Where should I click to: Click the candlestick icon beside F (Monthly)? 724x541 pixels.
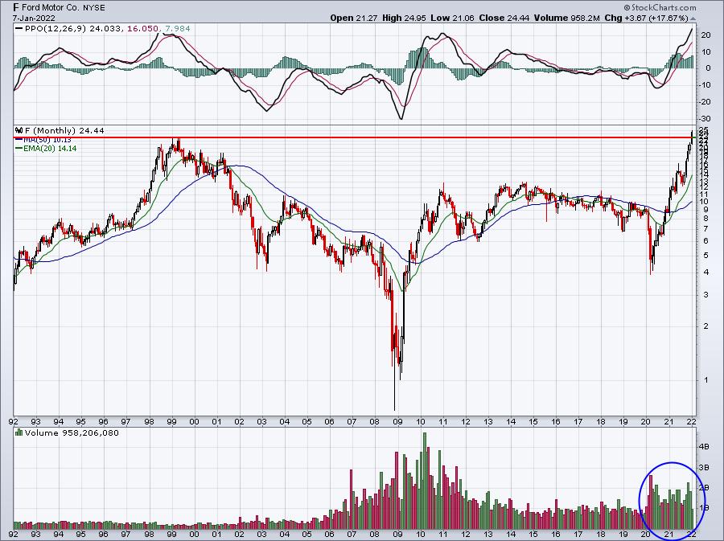tap(19, 130)
